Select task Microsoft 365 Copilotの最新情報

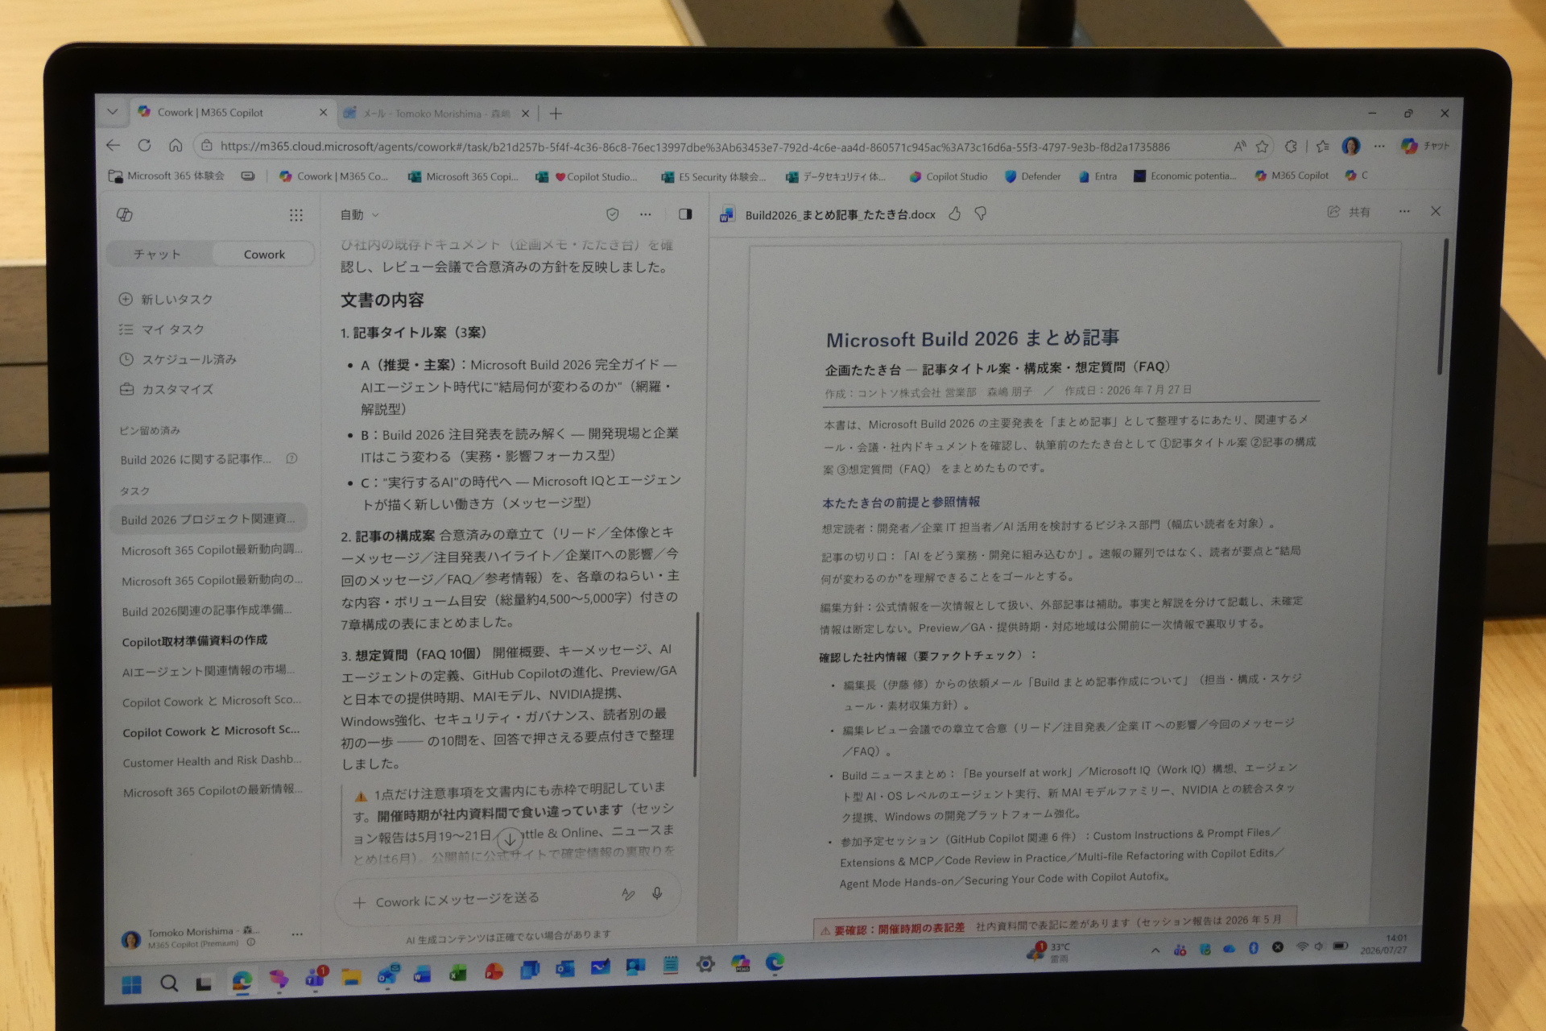(213, 791)
